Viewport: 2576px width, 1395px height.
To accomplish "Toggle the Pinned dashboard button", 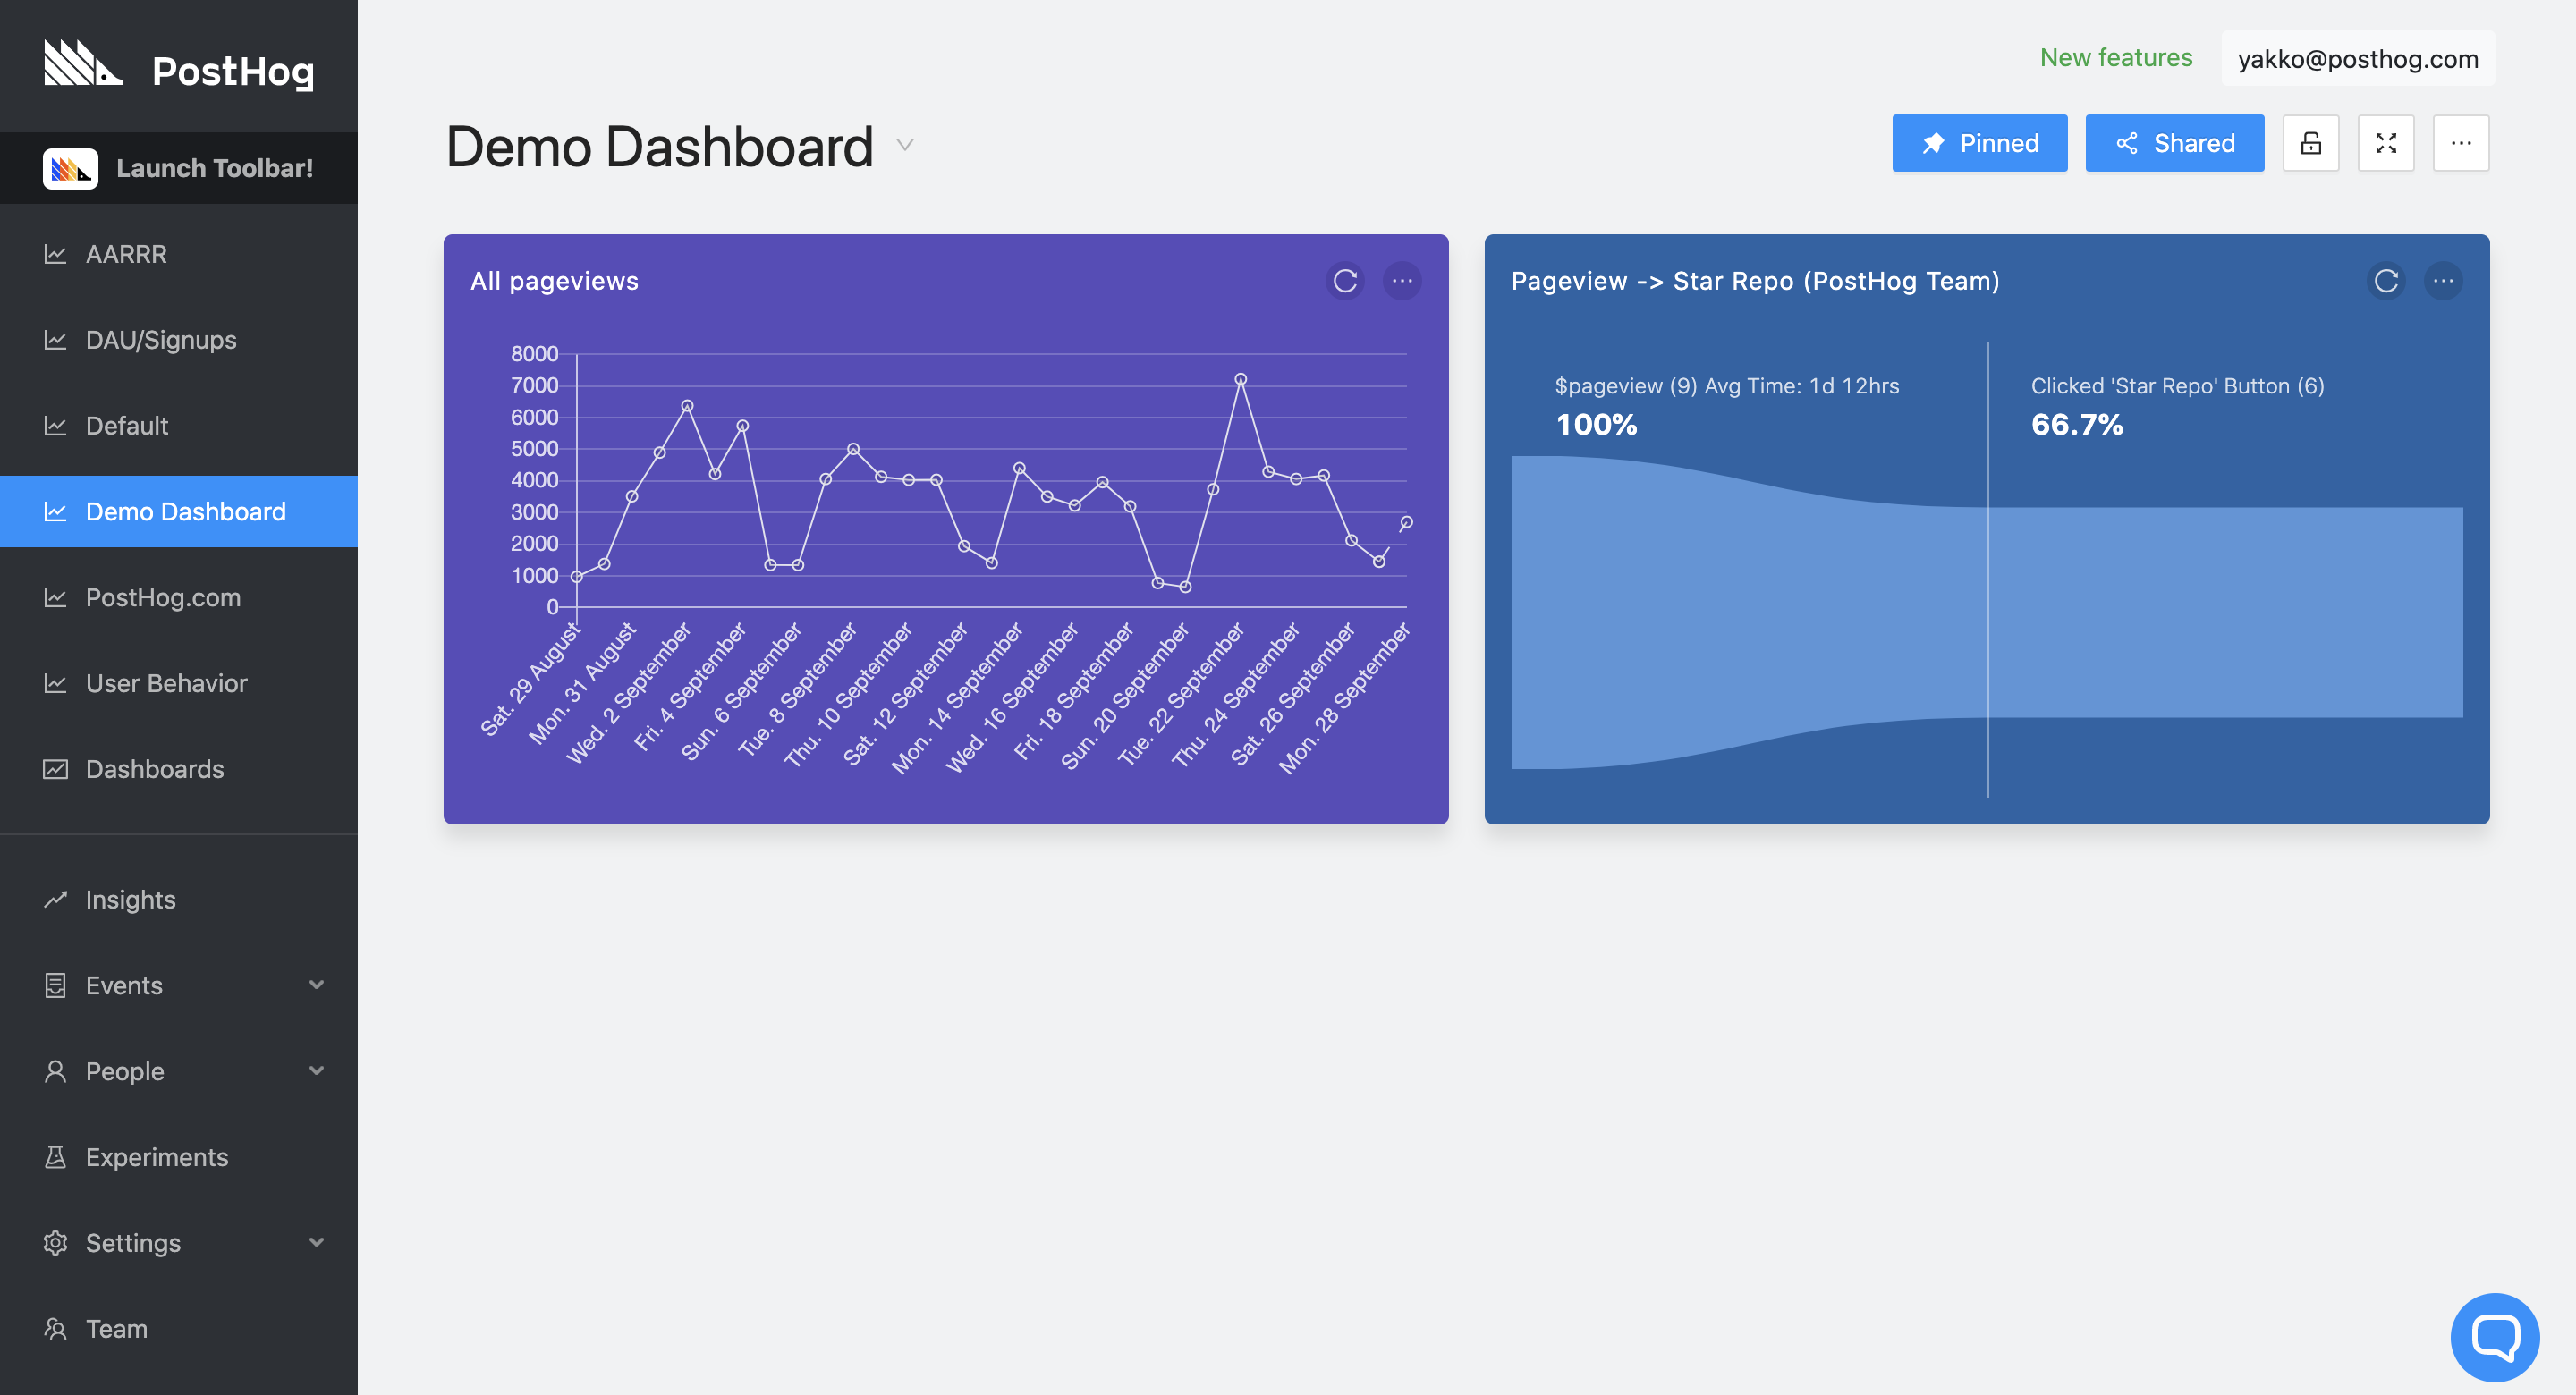I will 1979,143.
